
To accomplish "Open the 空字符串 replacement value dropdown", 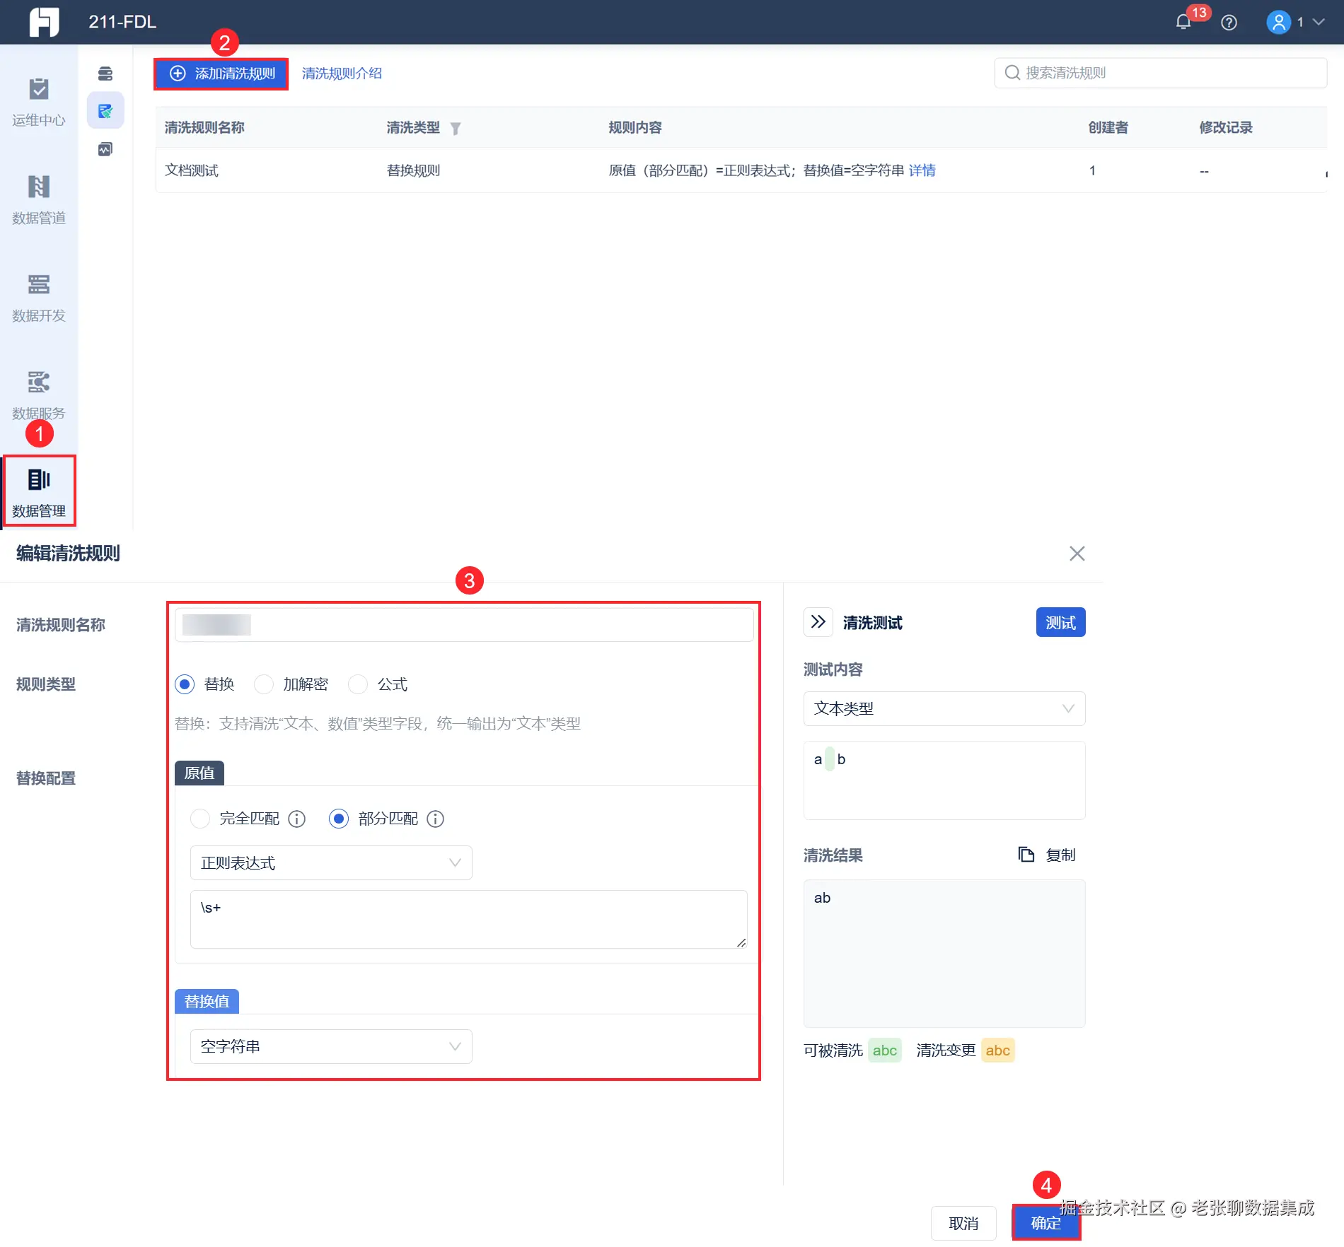I will 331,1047.
